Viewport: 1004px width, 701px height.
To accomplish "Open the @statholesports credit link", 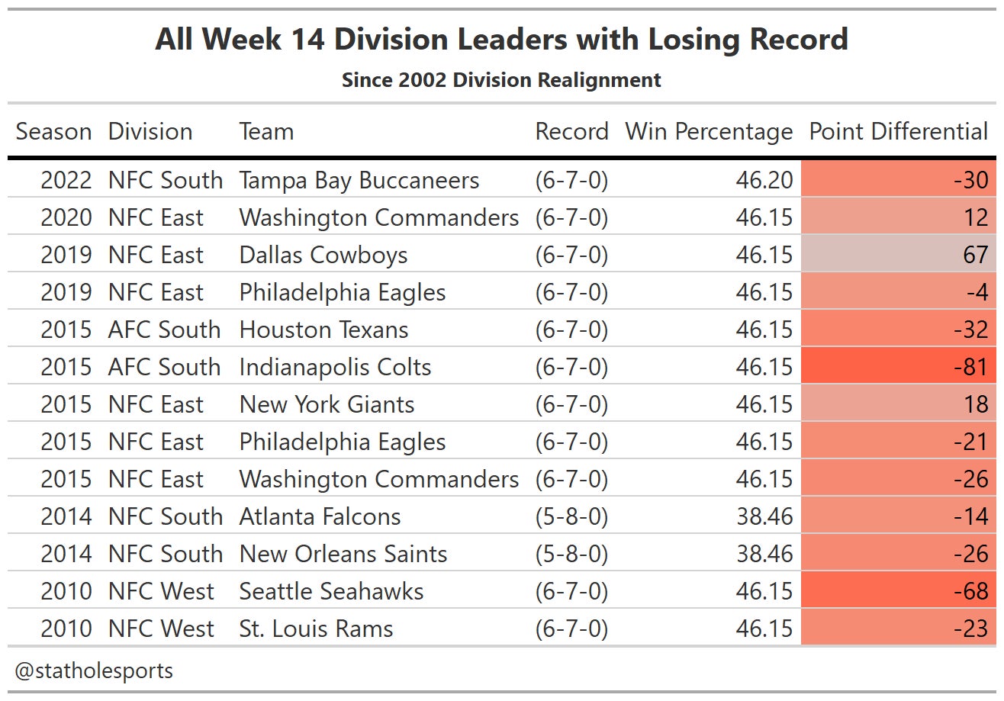I will 94,670.
